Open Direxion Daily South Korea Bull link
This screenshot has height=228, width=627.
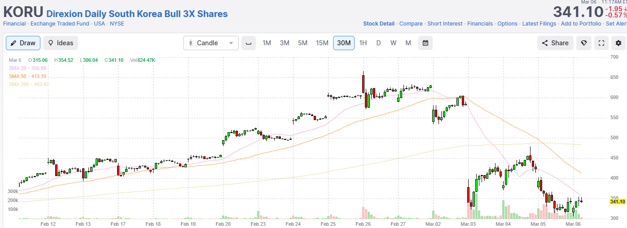[137, 14]
